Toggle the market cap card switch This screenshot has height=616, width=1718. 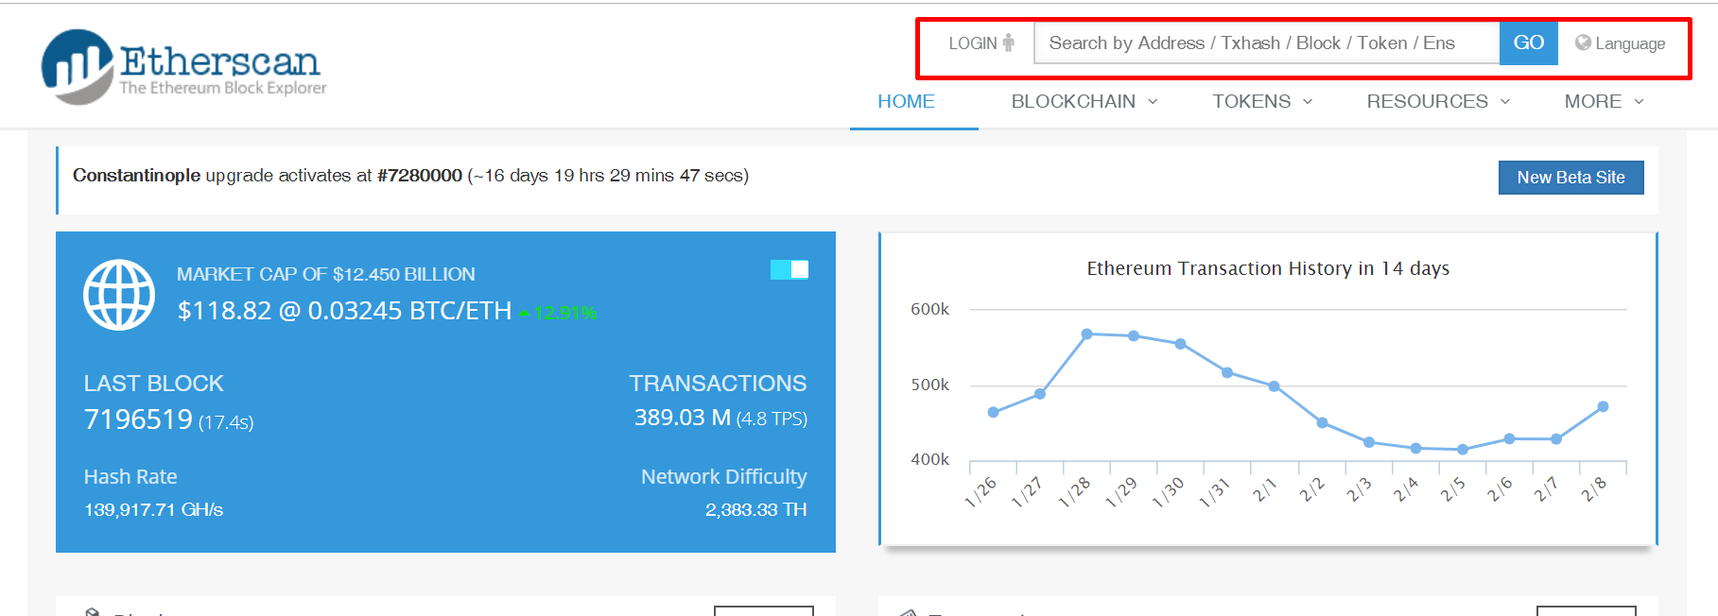point(790,269)
